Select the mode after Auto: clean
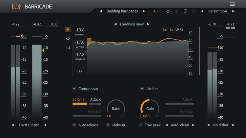The image size is (246, 138). point(193,125)
